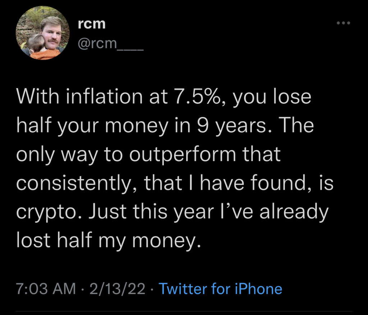Image resolution: width=368 pixels, height=315 pixels.
Task: Open the three-dot more options menu
Action: pyautogui.click(x=343, y=23)
